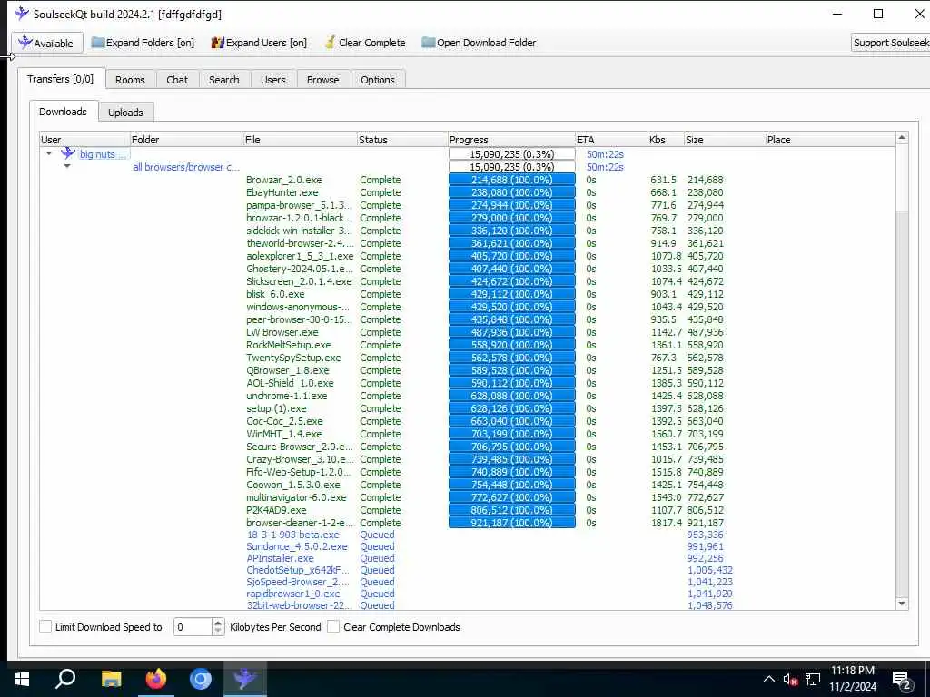Click progress bar of browser-cleaner-1-2 file
930x697 pixels.
(512, 523)
